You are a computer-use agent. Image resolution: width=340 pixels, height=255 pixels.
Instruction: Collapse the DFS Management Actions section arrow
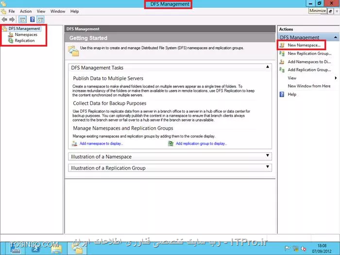(336, 37)
